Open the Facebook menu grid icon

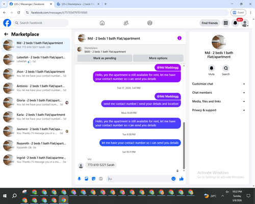[x=225, y=23]
